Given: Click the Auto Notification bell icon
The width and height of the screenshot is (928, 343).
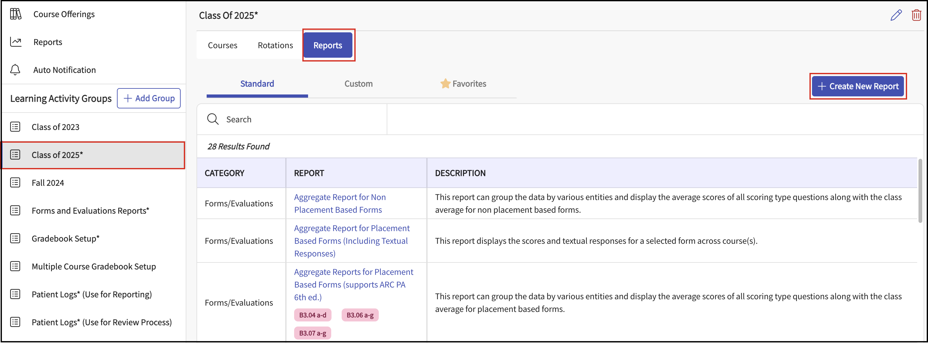Looking at the screenshot, I should pyautogui.click(x=15, y=69).
